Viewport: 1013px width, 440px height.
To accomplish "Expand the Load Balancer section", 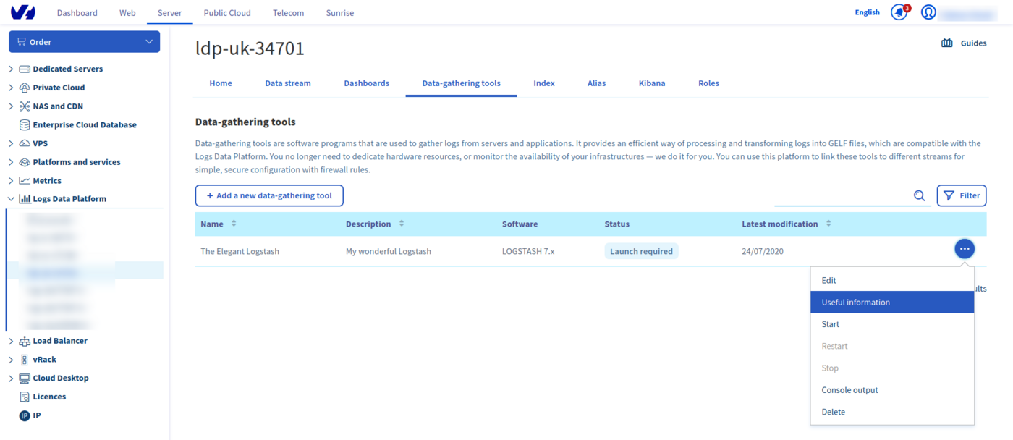I will [x=11, y=341].
